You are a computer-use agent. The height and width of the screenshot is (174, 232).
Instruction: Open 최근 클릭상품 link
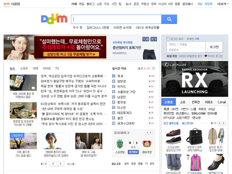pyautogui.click(x=171, y=123)
